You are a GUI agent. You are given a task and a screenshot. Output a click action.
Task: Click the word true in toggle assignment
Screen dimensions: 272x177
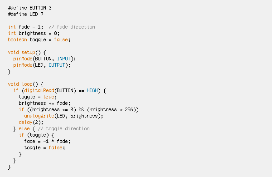point(49,97)
